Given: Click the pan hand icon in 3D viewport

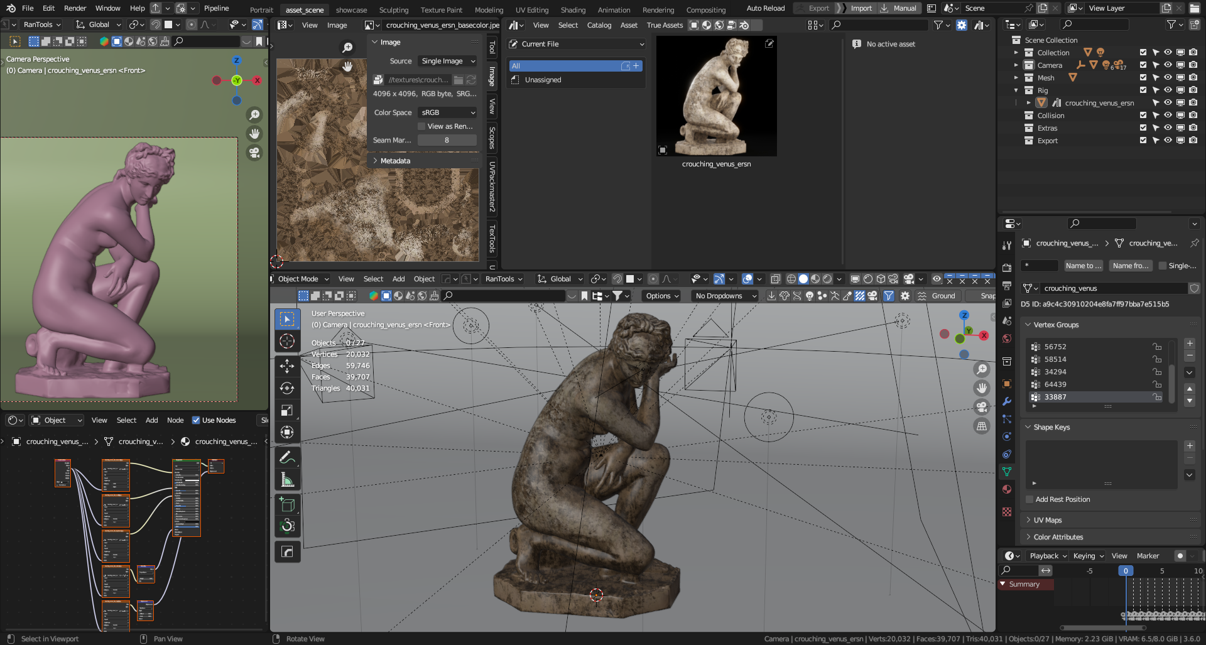Looking at the screenshot, I should tap(982, 388).
